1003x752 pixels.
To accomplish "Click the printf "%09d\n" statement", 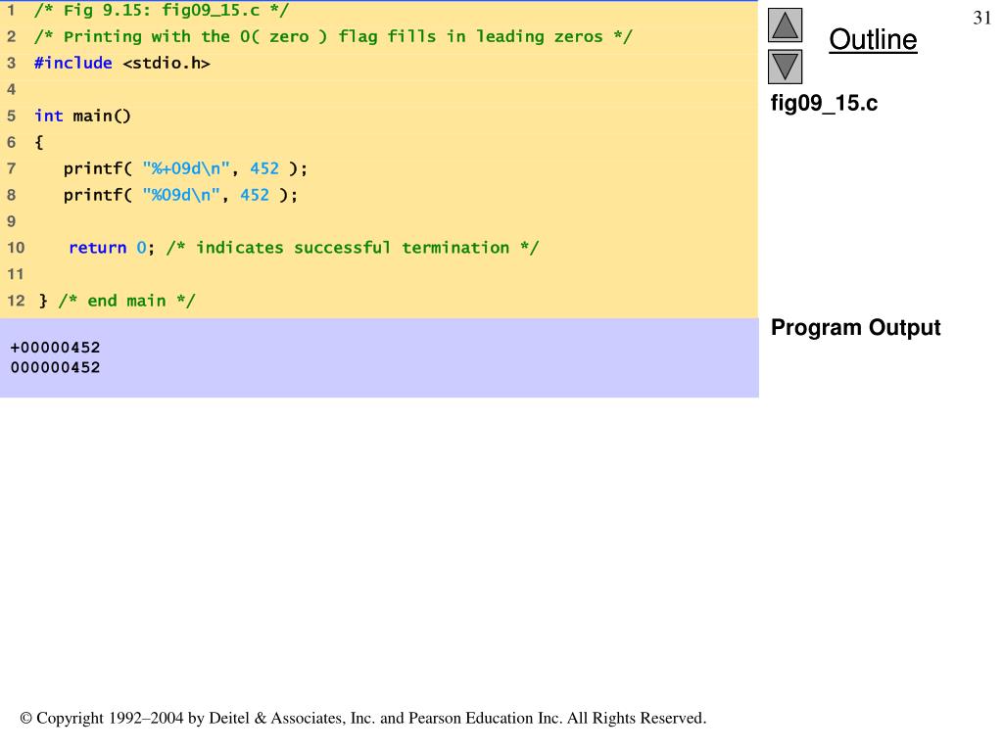I will [180, 195].
